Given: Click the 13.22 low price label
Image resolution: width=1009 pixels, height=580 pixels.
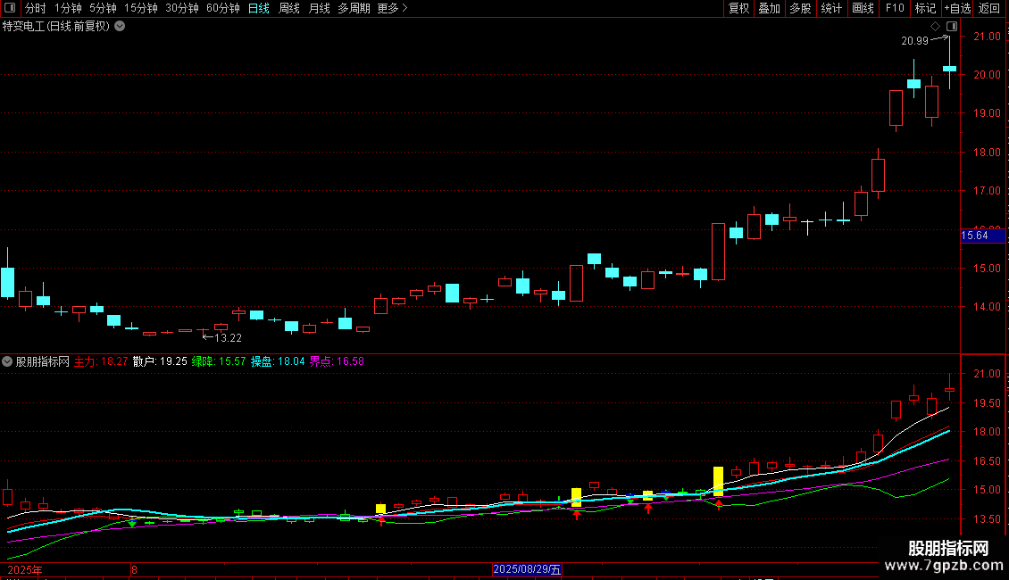Looking at the screenshot, I should tap(228, 337).
